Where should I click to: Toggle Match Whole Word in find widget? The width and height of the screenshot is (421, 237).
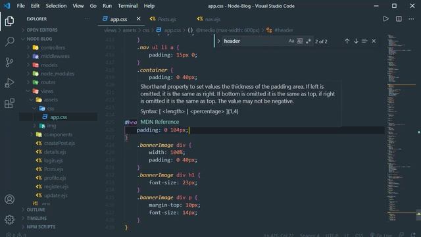[x=300, y=41]
